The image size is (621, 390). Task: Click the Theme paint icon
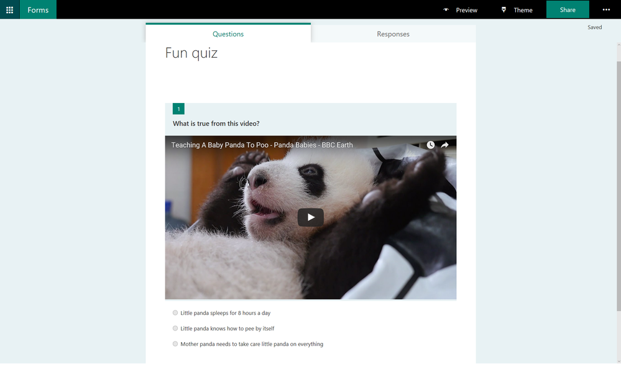click(x=504, y=10)
